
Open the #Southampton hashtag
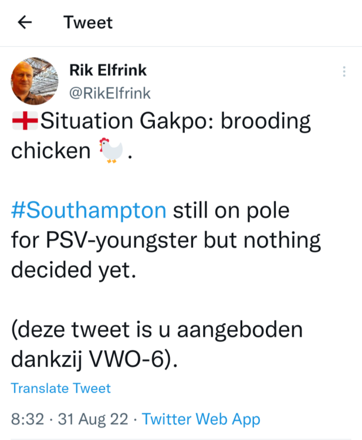click(89, 211)
